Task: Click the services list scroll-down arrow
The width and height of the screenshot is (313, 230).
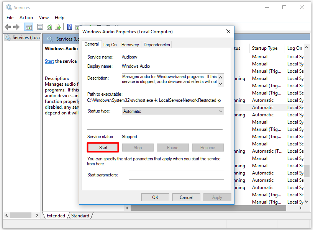Action: click(x=307, y=202)
